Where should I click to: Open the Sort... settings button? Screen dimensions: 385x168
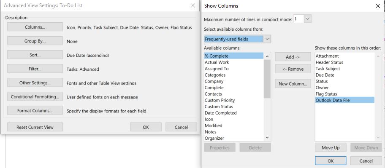pos(35,55)
